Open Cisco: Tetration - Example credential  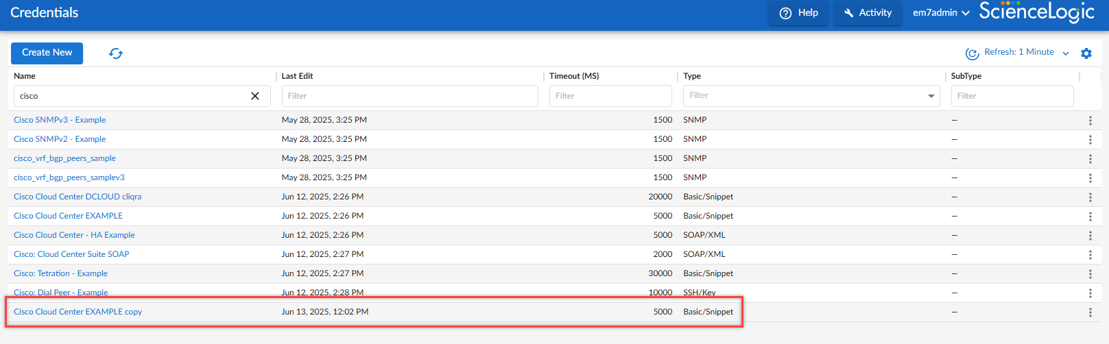coord(60,273)
